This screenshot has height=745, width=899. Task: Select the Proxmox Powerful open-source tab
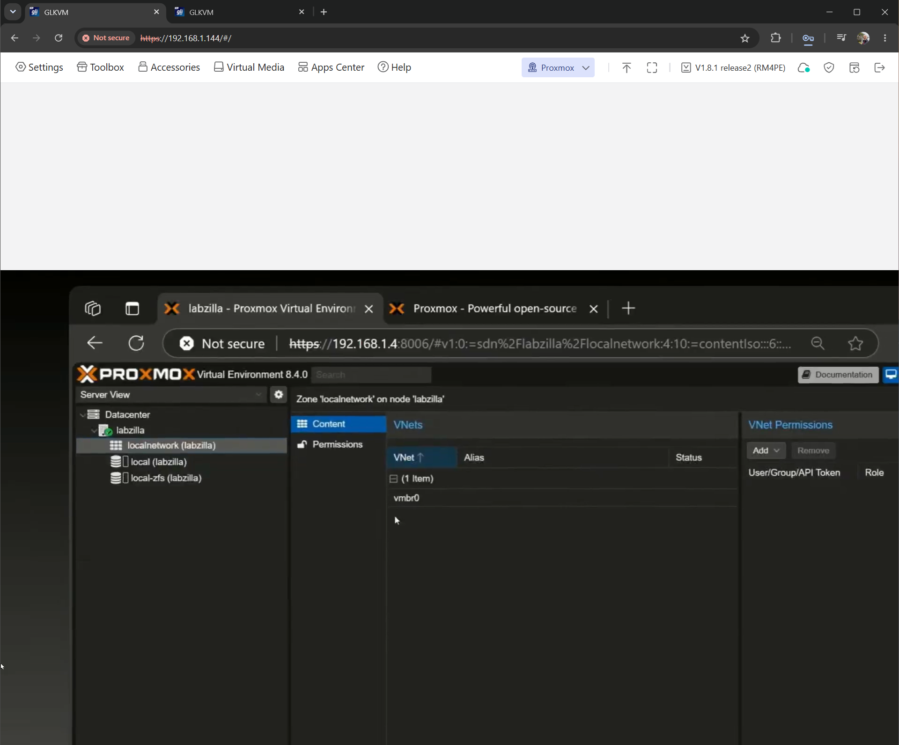(x=494, y=309)
